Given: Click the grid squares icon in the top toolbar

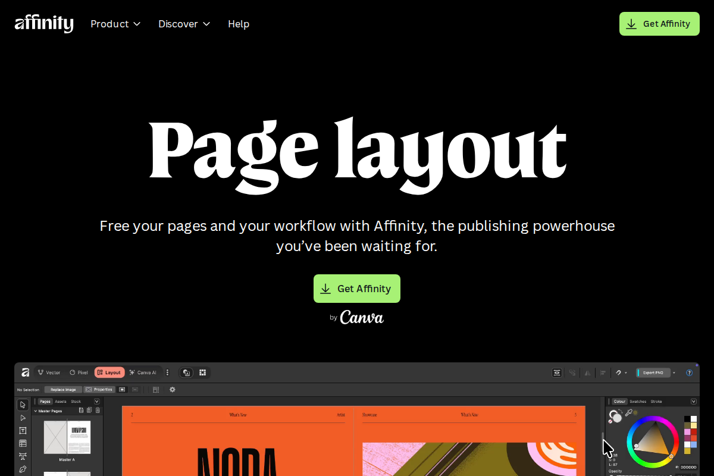Looking at the screenshot, I should point(203,372).
